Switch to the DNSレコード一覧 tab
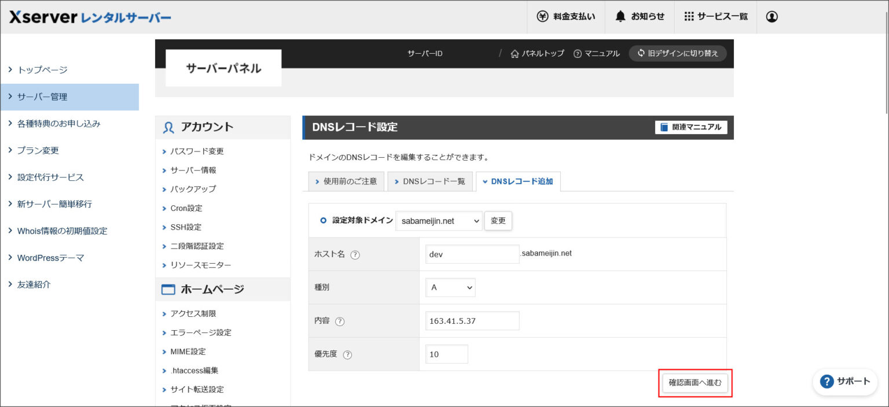889x407 pixels. click(430, 182)
